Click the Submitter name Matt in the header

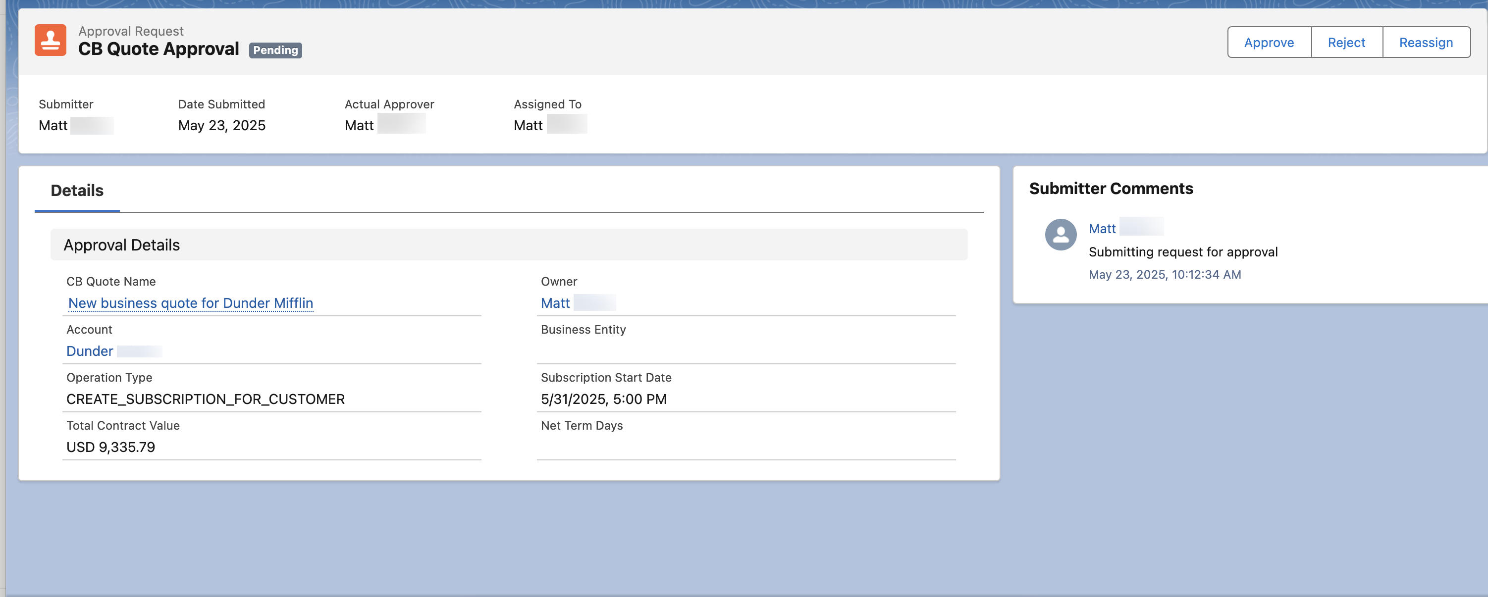pos(53,125)
